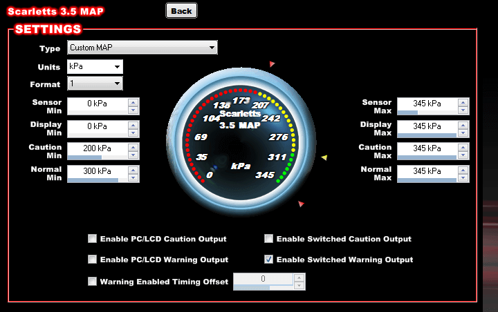The width and height of the screenshot is (498, 312).
Task: Increase Caution Min using up arrow
Action: [133, 146]
